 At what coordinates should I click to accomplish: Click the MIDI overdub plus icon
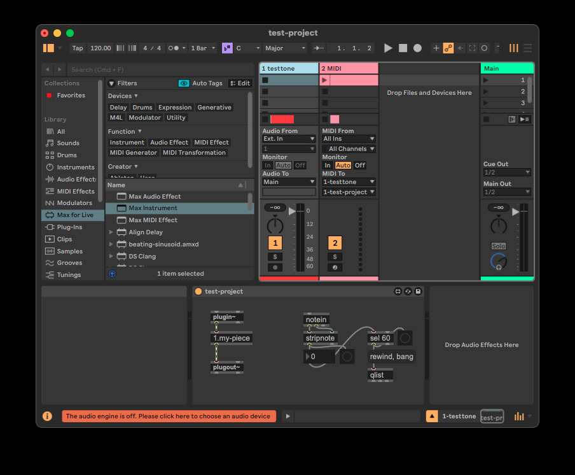point(436,48)
